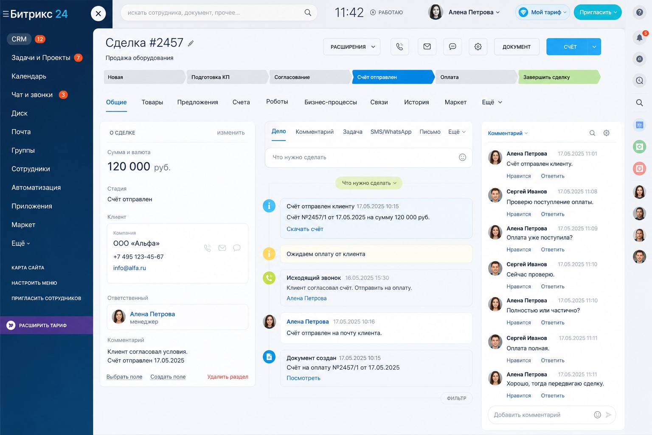
Task: Open the help question mark icon
Action: (x=639, y=12)
